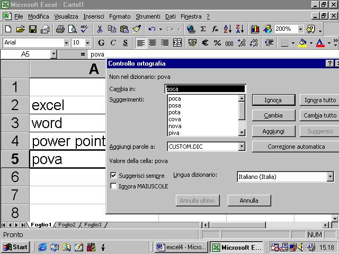Open fill color dropdown arrow

(x=311, y=43)
